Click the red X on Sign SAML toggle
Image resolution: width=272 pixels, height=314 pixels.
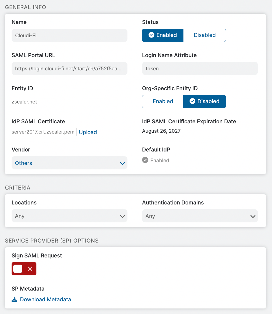(x=30, y=269)
